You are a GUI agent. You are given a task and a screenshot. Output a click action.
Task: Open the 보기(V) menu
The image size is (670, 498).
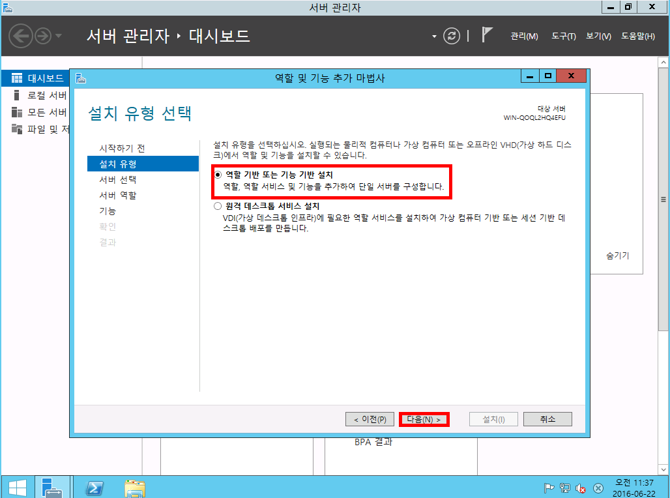click(x=598, y=37)
